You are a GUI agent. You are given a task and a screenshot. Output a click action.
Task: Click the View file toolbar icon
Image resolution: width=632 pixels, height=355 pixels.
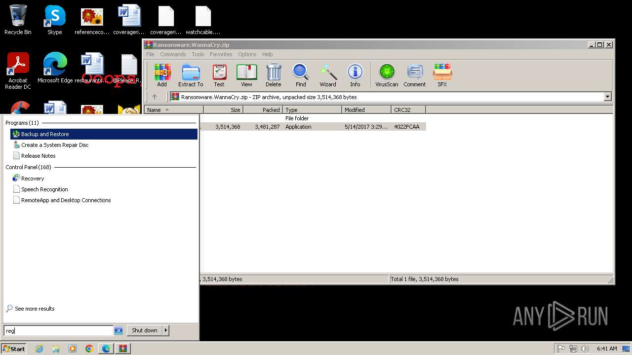pos(246,75)
